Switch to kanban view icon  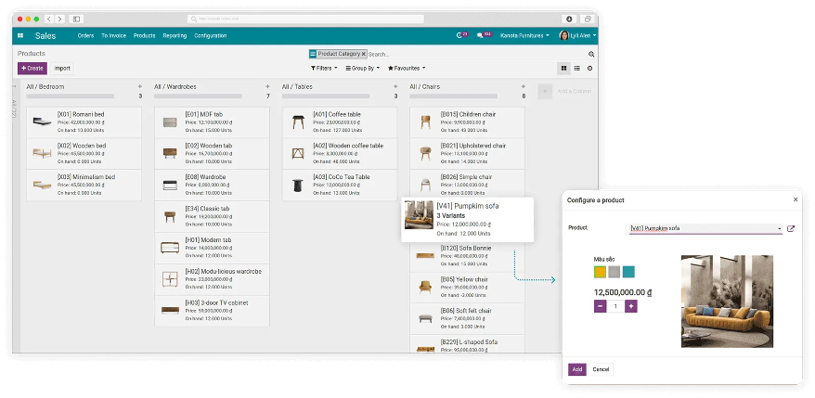(564, 68)
